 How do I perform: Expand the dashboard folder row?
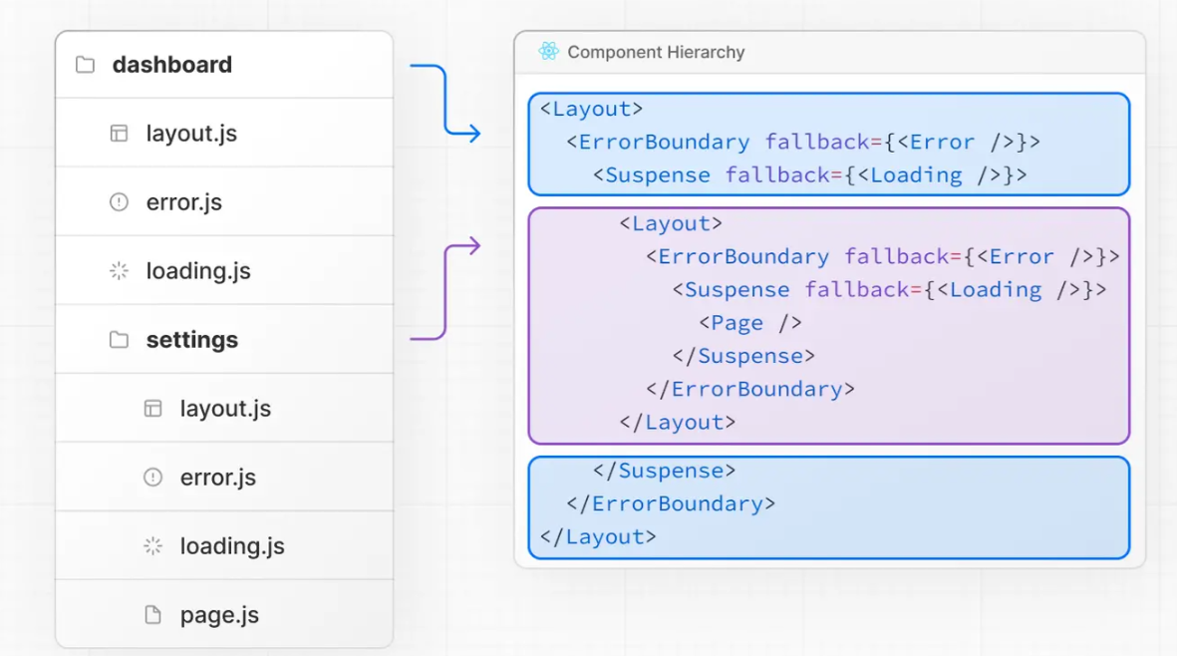171,65
